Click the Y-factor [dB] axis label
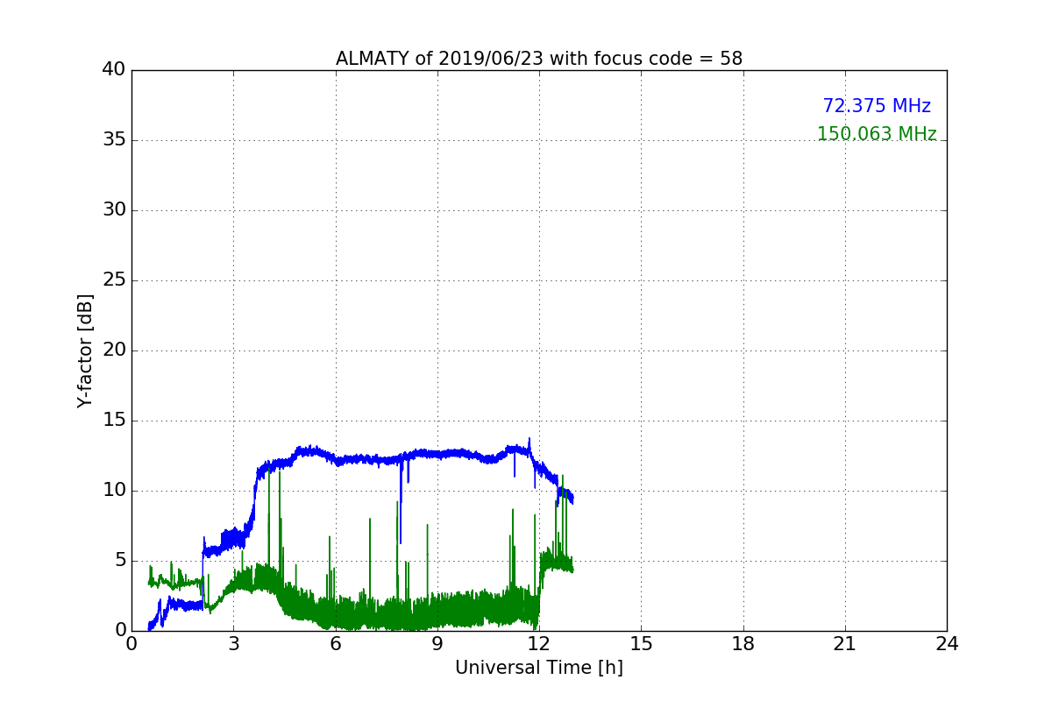 pyautogui.click(x=85, y=350)
